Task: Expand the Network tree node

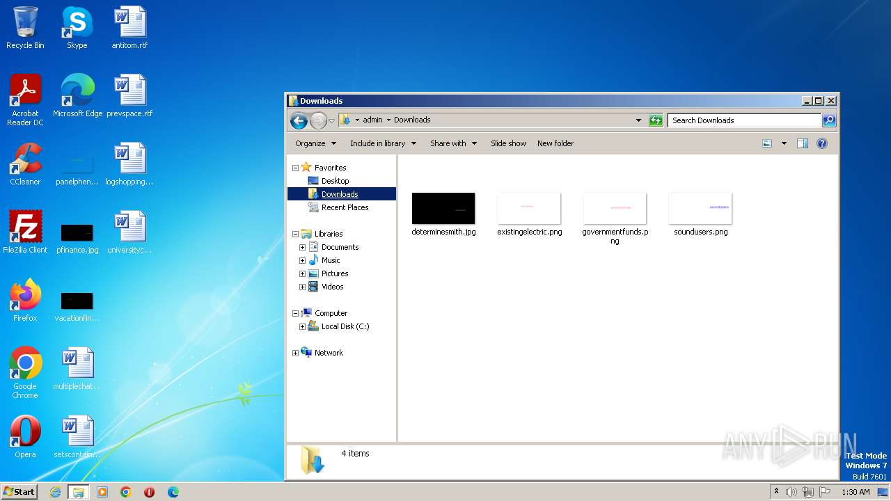Action: click(x=295, y=353)
